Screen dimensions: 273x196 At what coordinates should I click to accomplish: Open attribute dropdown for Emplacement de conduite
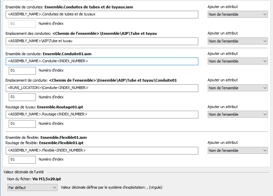(237, 88)
